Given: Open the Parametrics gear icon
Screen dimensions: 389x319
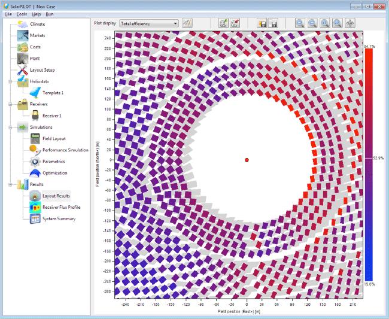Looking at the screenshot, I should 35,162.
